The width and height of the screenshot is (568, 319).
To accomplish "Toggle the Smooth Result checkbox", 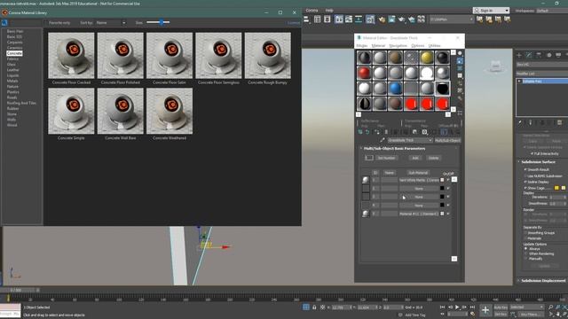I will coord(525,169).
